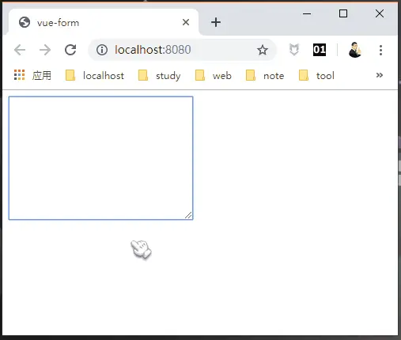Minimize the browser window

pos(307,13)
